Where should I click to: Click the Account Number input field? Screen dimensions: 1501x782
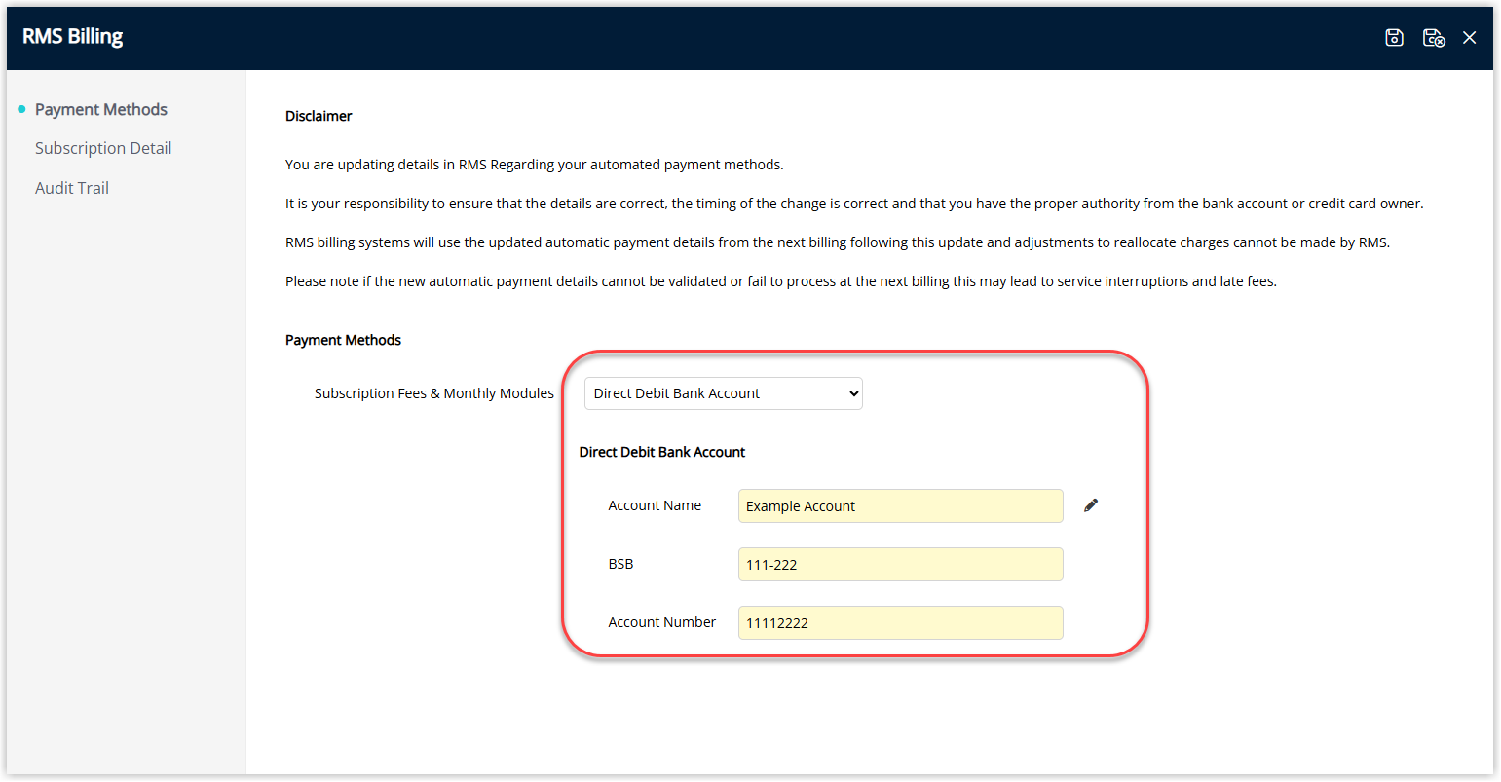[901, 623]
